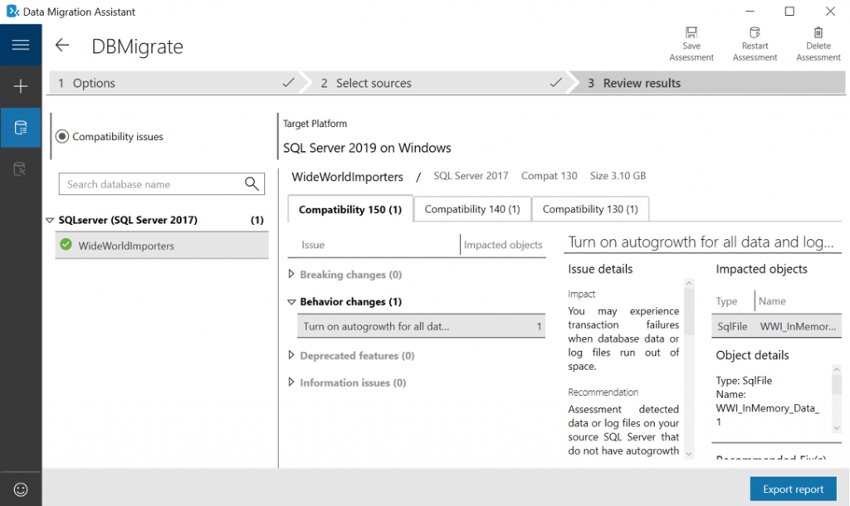Collapse the Behavior changes section
Image resolution: width=850 pixels, height=506 pixels.
point(292,301)
